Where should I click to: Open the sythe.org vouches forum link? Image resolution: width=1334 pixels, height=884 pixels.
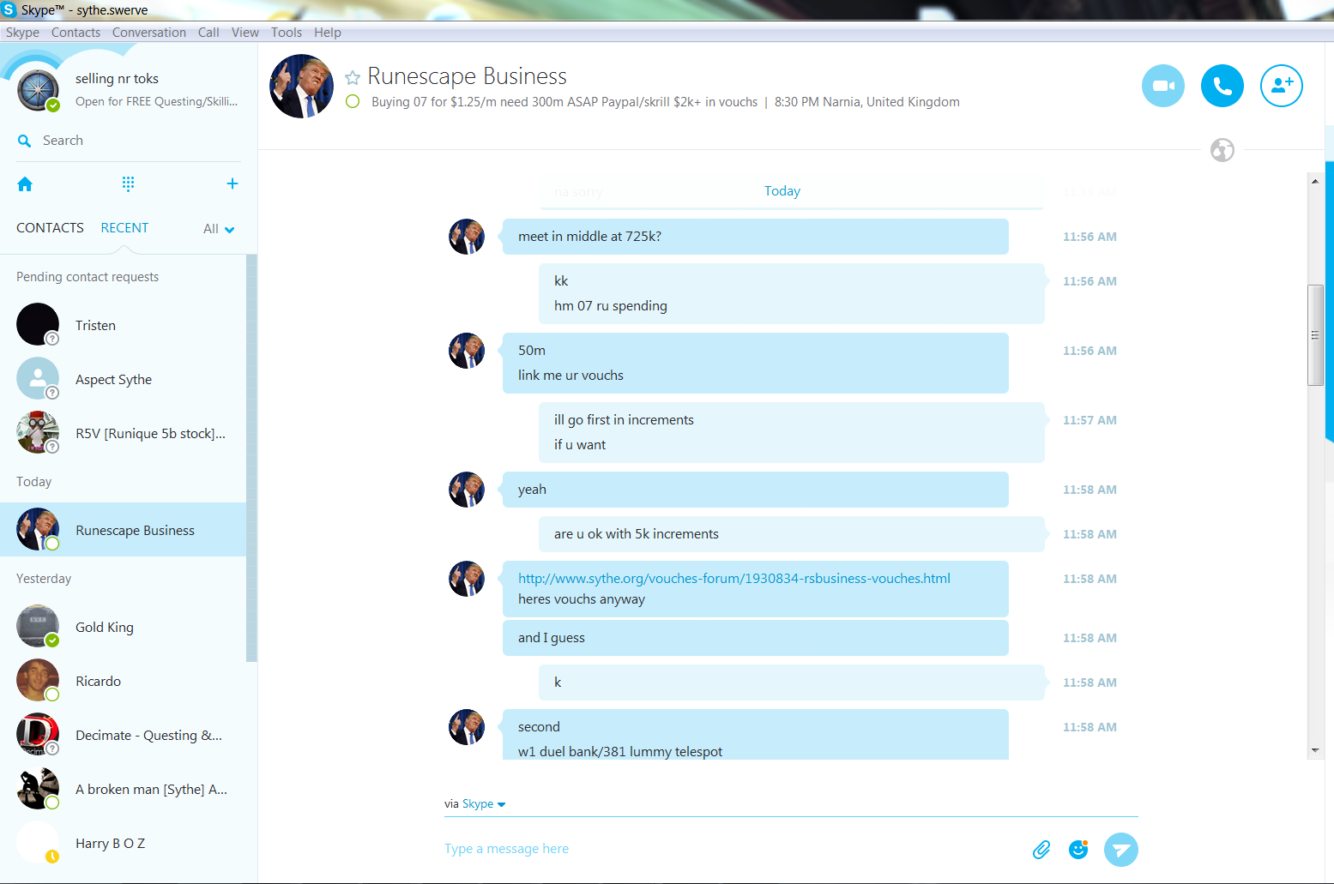[734, 579]
